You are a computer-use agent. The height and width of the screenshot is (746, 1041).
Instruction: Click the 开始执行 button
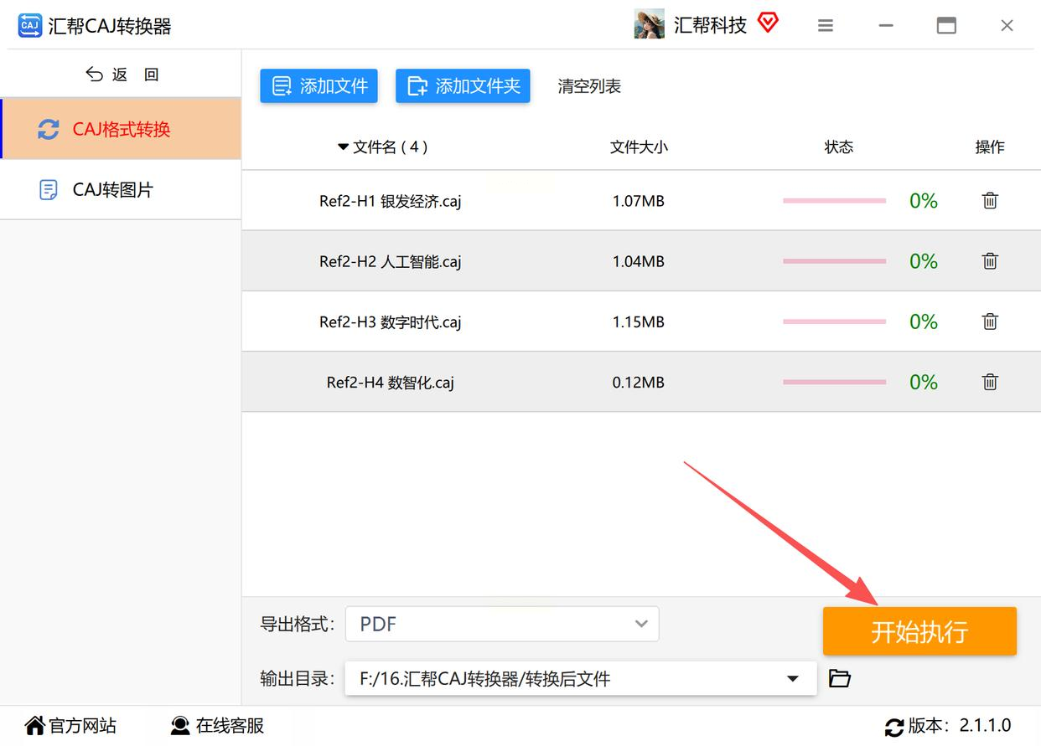point(919,631)
